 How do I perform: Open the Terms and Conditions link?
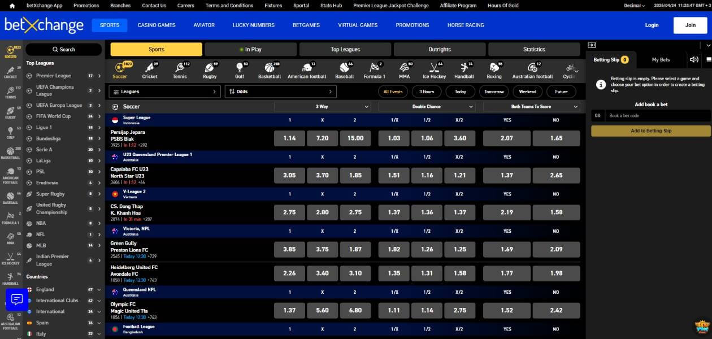point(229,5)
